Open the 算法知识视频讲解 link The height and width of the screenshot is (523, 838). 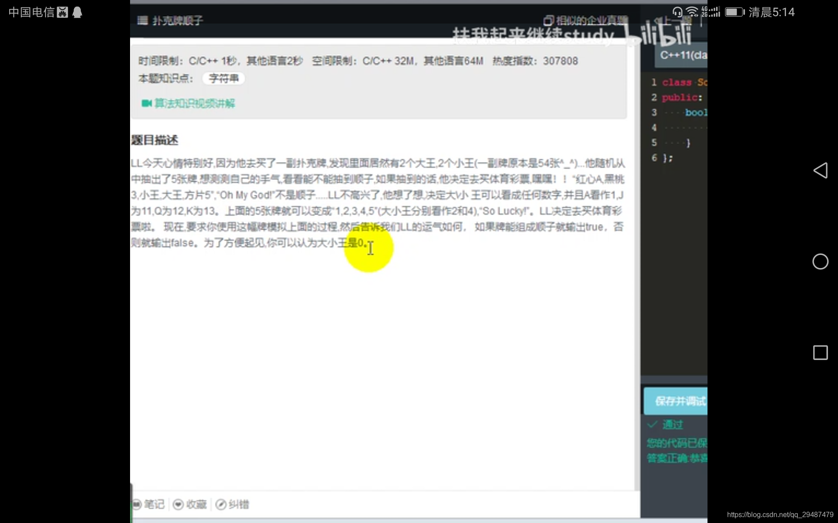point(195,103)
